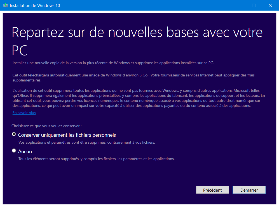Click the 'Installez une nouvelle copie' paragraph
The image size is (279, 207).
[x=113, y=63]
